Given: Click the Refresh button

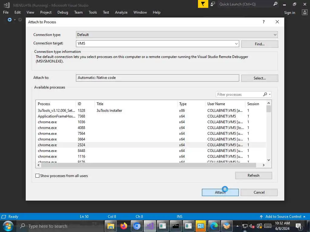Looking at the screenshot, I should [253, 176].
